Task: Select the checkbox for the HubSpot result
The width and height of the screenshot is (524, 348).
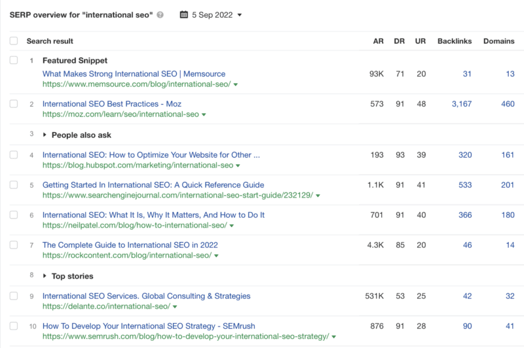Action: 14,155
